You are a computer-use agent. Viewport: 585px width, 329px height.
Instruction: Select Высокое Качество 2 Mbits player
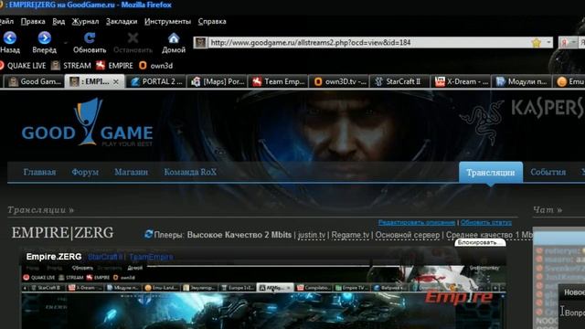[239, 235]
